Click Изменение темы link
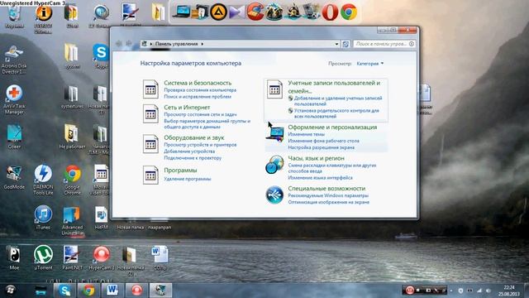Image resolution: width=529 pixels, height=298 pixels. point(307,134)
